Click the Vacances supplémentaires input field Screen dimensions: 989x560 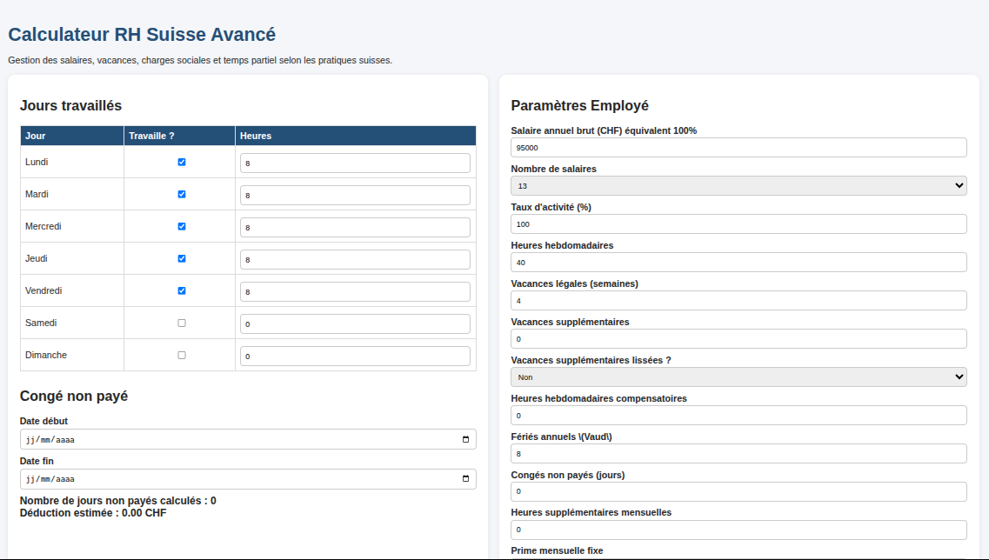738,338
